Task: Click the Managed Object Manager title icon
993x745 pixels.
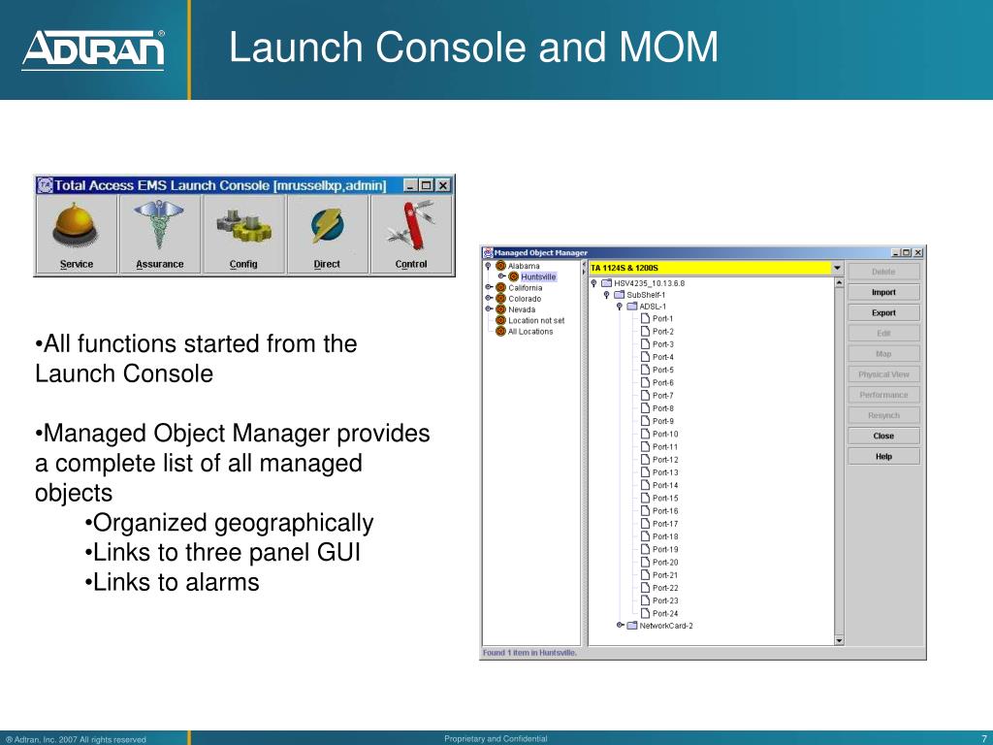Action: 489,252
